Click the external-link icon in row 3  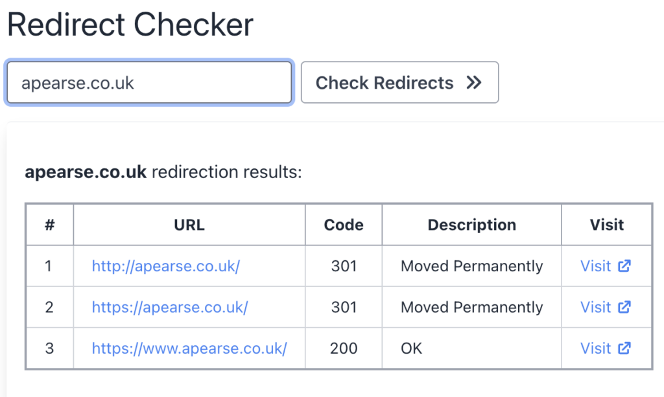point(624,348)
